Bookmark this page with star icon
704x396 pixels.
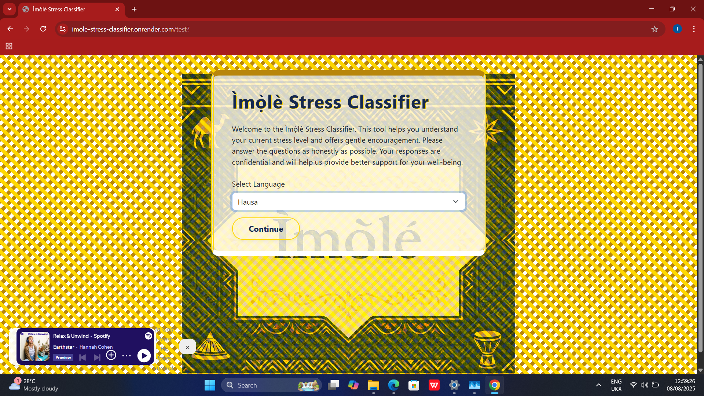click(654, 29)
